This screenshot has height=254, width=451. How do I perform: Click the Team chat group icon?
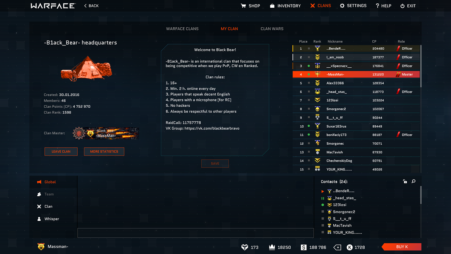coord(39,194)
